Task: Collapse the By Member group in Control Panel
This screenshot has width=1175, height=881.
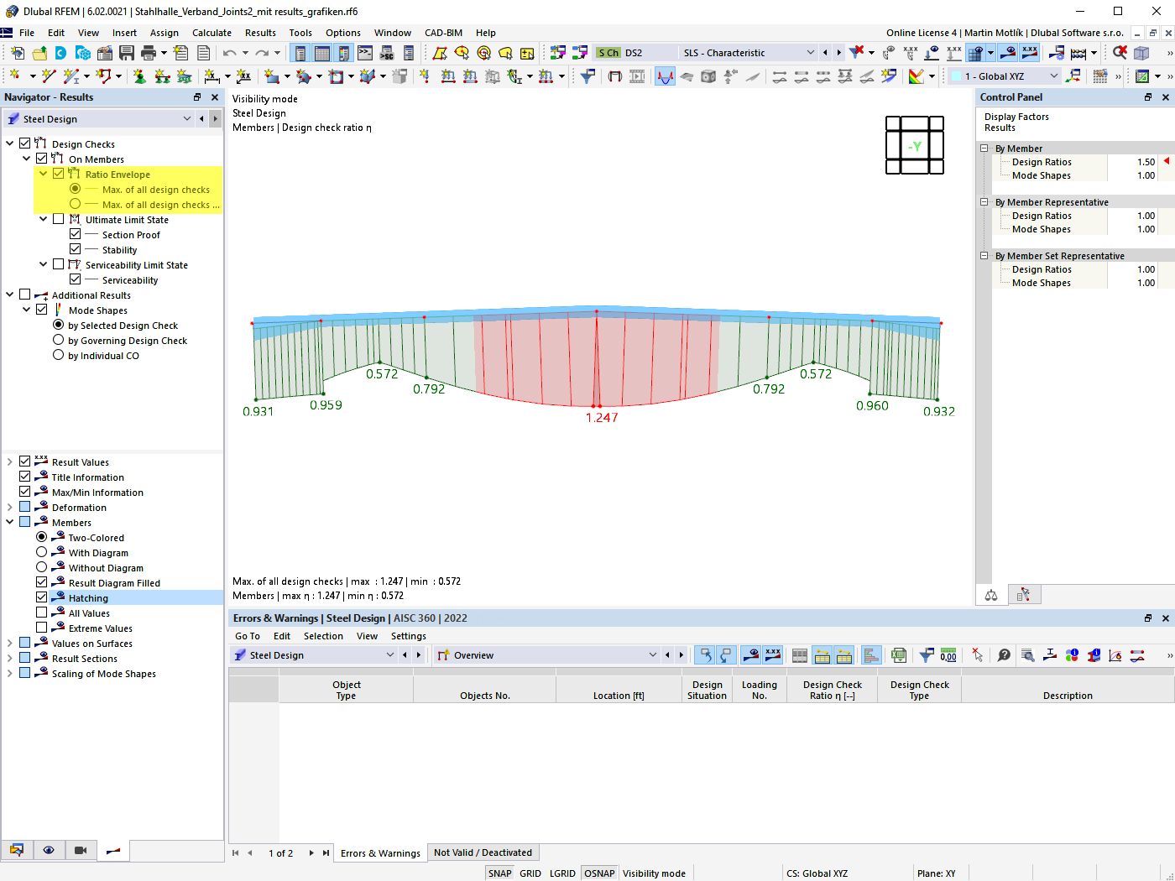Action: [x=984, y=148]
